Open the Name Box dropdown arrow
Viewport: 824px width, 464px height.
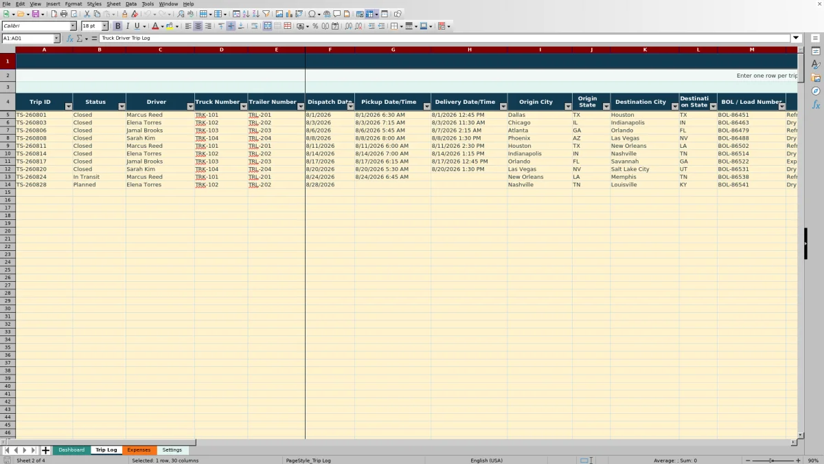(x=56, y=38)
